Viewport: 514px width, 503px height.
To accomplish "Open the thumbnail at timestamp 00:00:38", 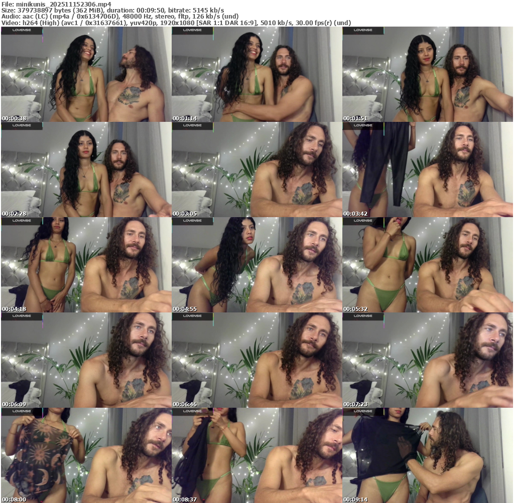I will click(x=86, y=74).
